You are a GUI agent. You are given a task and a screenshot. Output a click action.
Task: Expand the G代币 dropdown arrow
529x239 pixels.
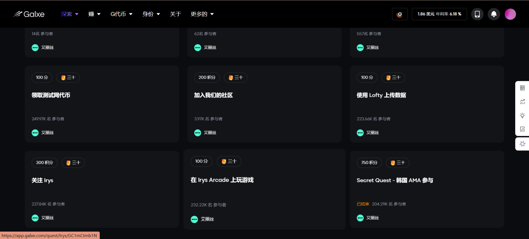tap(131, 14)
